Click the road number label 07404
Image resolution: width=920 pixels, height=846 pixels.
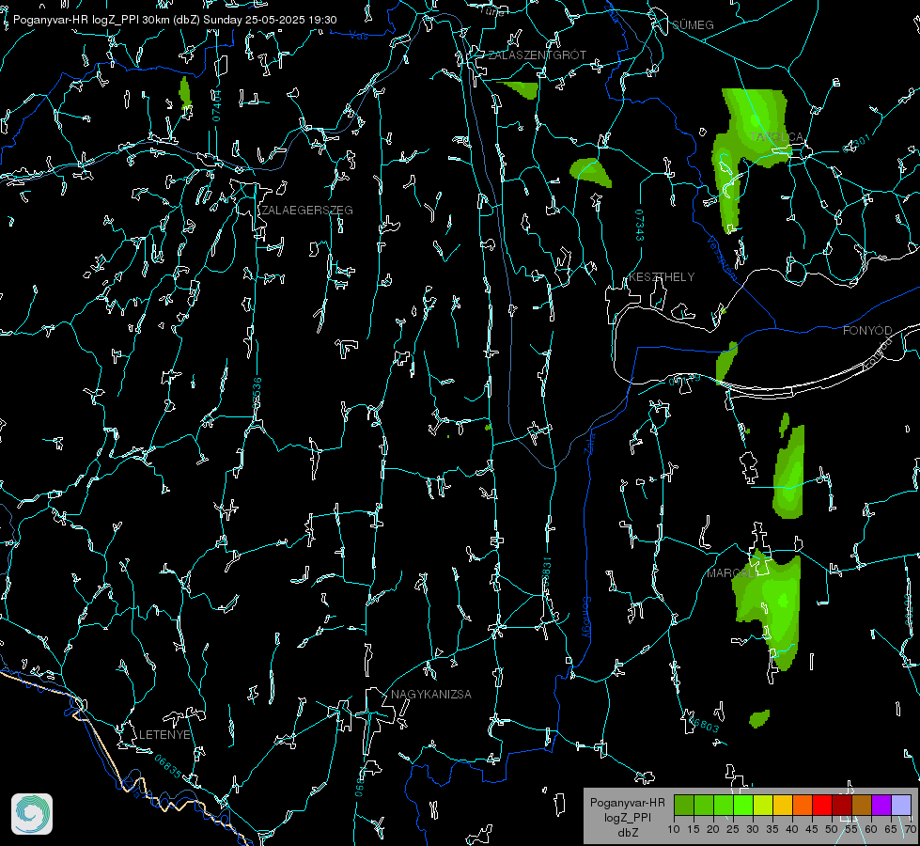point(216,105)
